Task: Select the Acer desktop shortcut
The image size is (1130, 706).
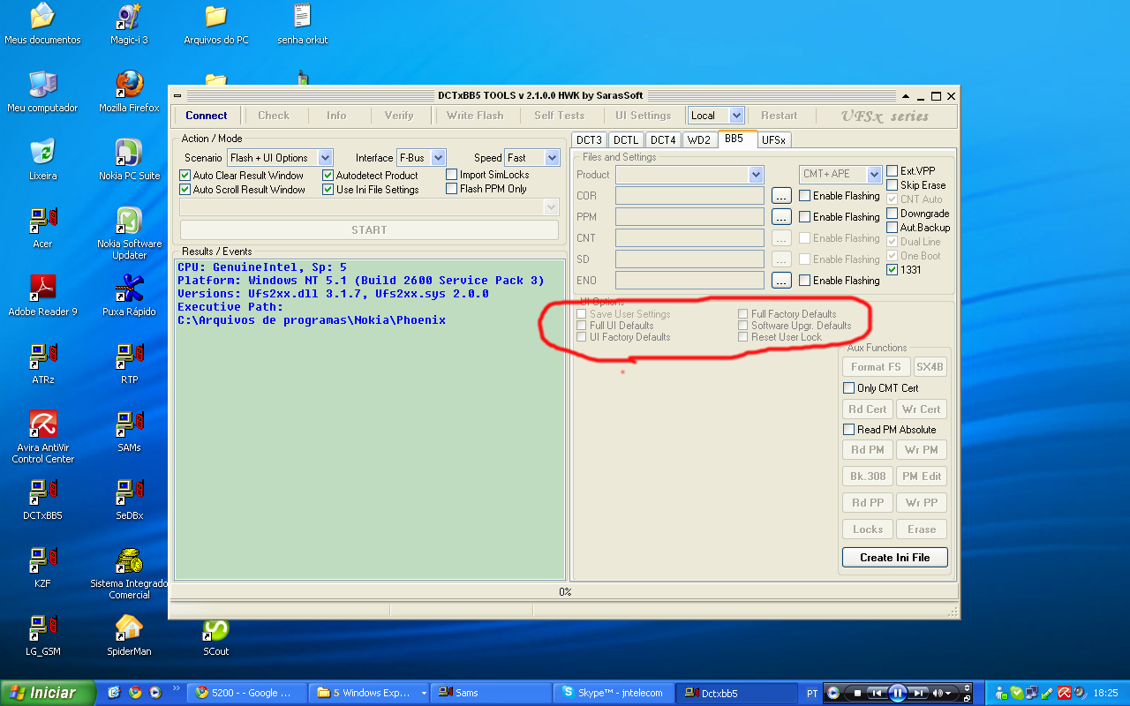Action: pos(42,228)
